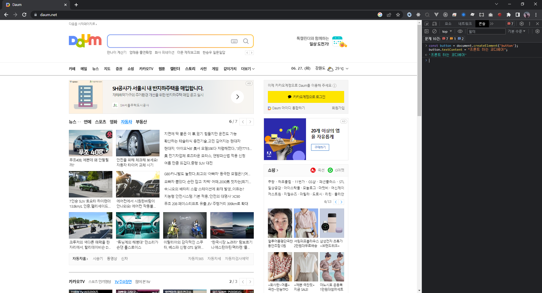The image size is (542, 293).
Task: Click the 카페 navigation item
Action: pyautogui.click(x=72, y=69)
